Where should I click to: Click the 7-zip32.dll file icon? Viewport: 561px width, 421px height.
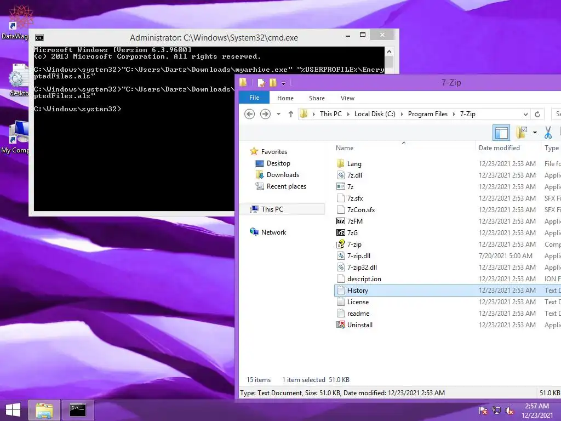[x=341, y=267]
